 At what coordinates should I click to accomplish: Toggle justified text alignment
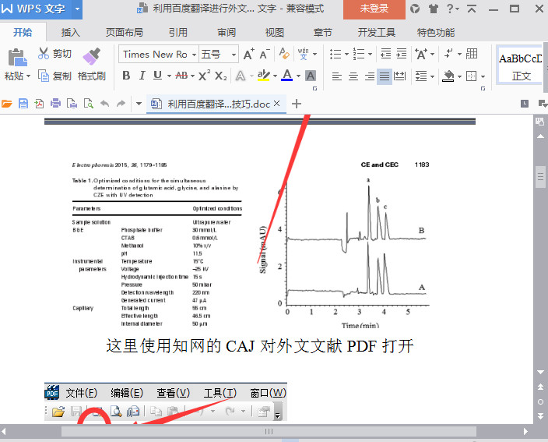pos(384,76)
